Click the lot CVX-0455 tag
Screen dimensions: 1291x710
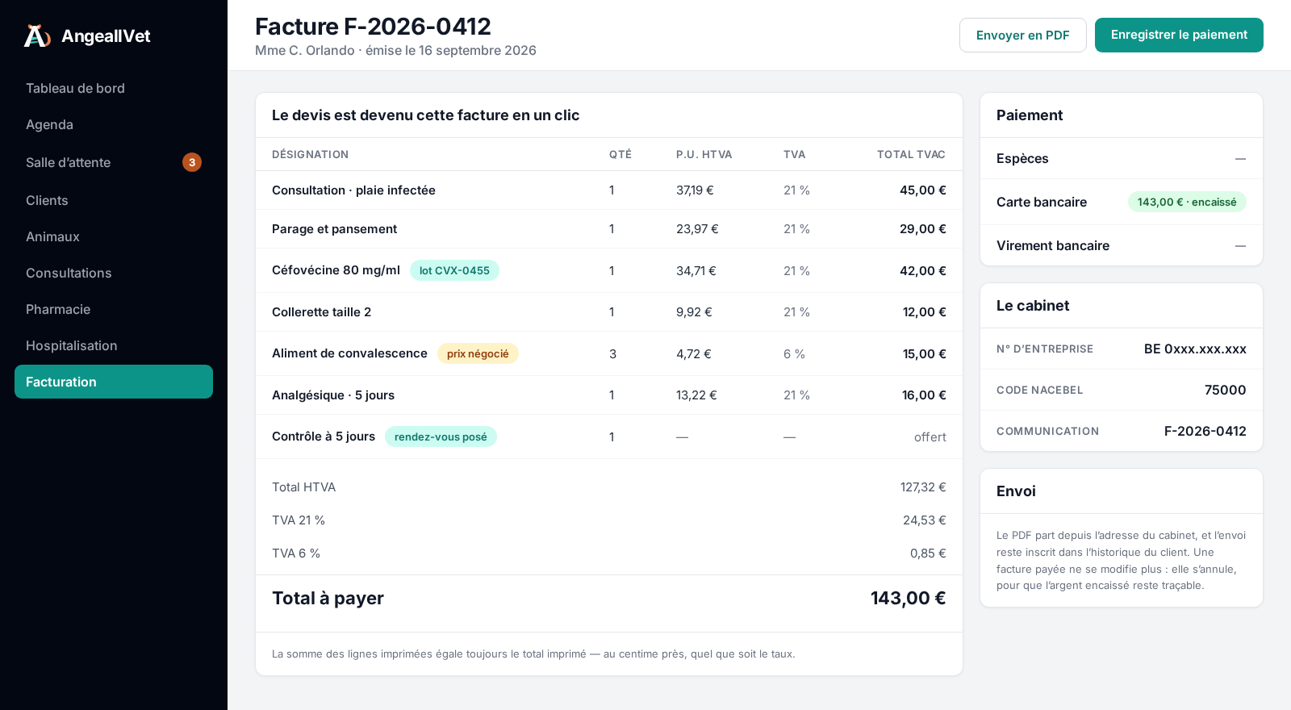(454, 270)
